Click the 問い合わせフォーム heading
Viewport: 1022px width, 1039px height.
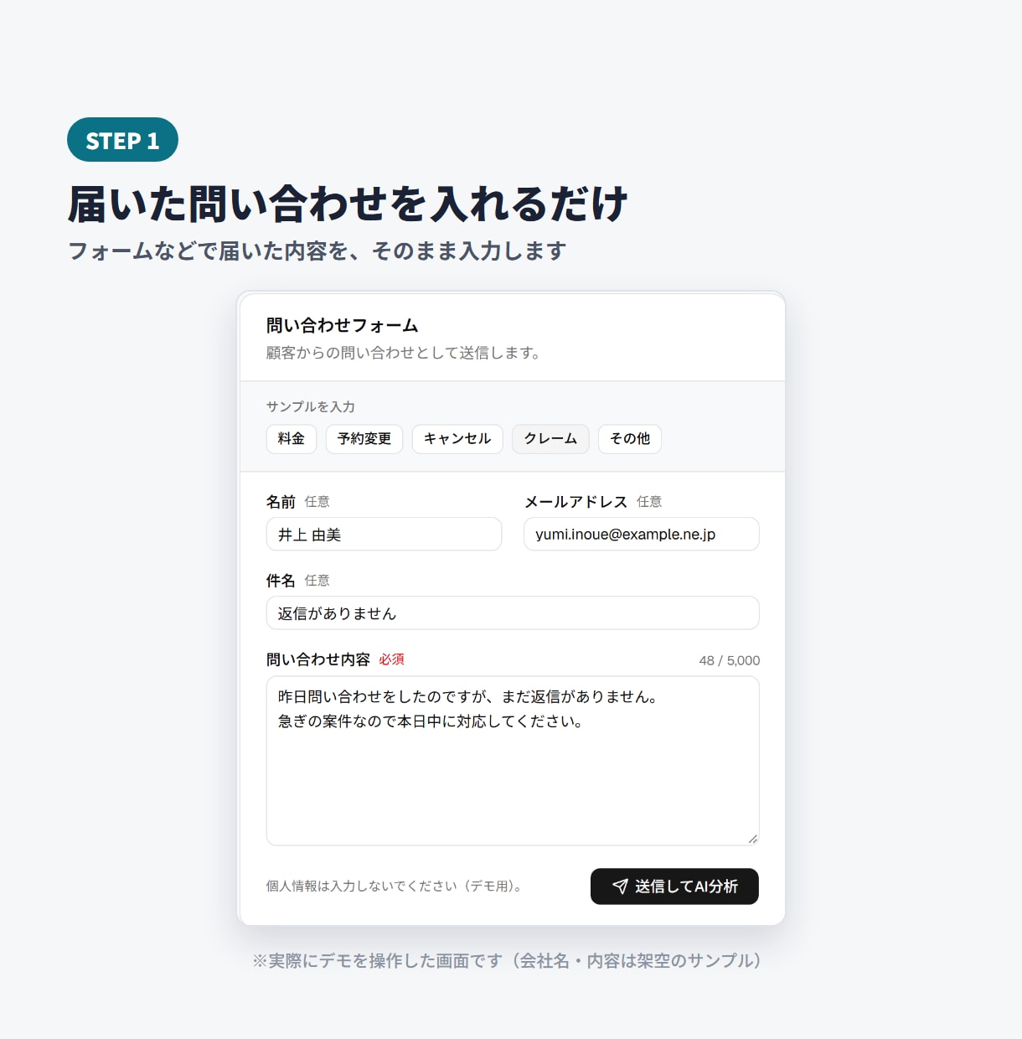tap(342, 325)
